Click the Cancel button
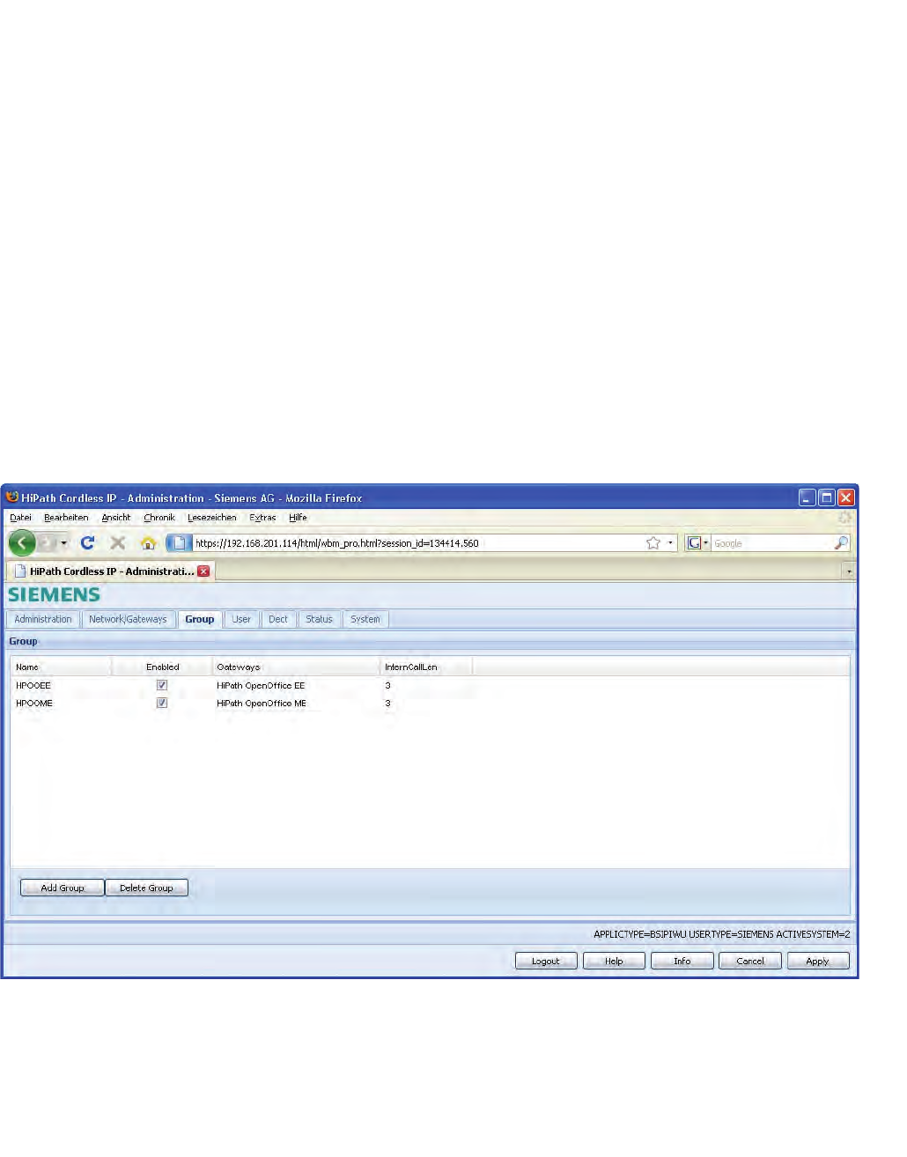 [x=750, y=961]
